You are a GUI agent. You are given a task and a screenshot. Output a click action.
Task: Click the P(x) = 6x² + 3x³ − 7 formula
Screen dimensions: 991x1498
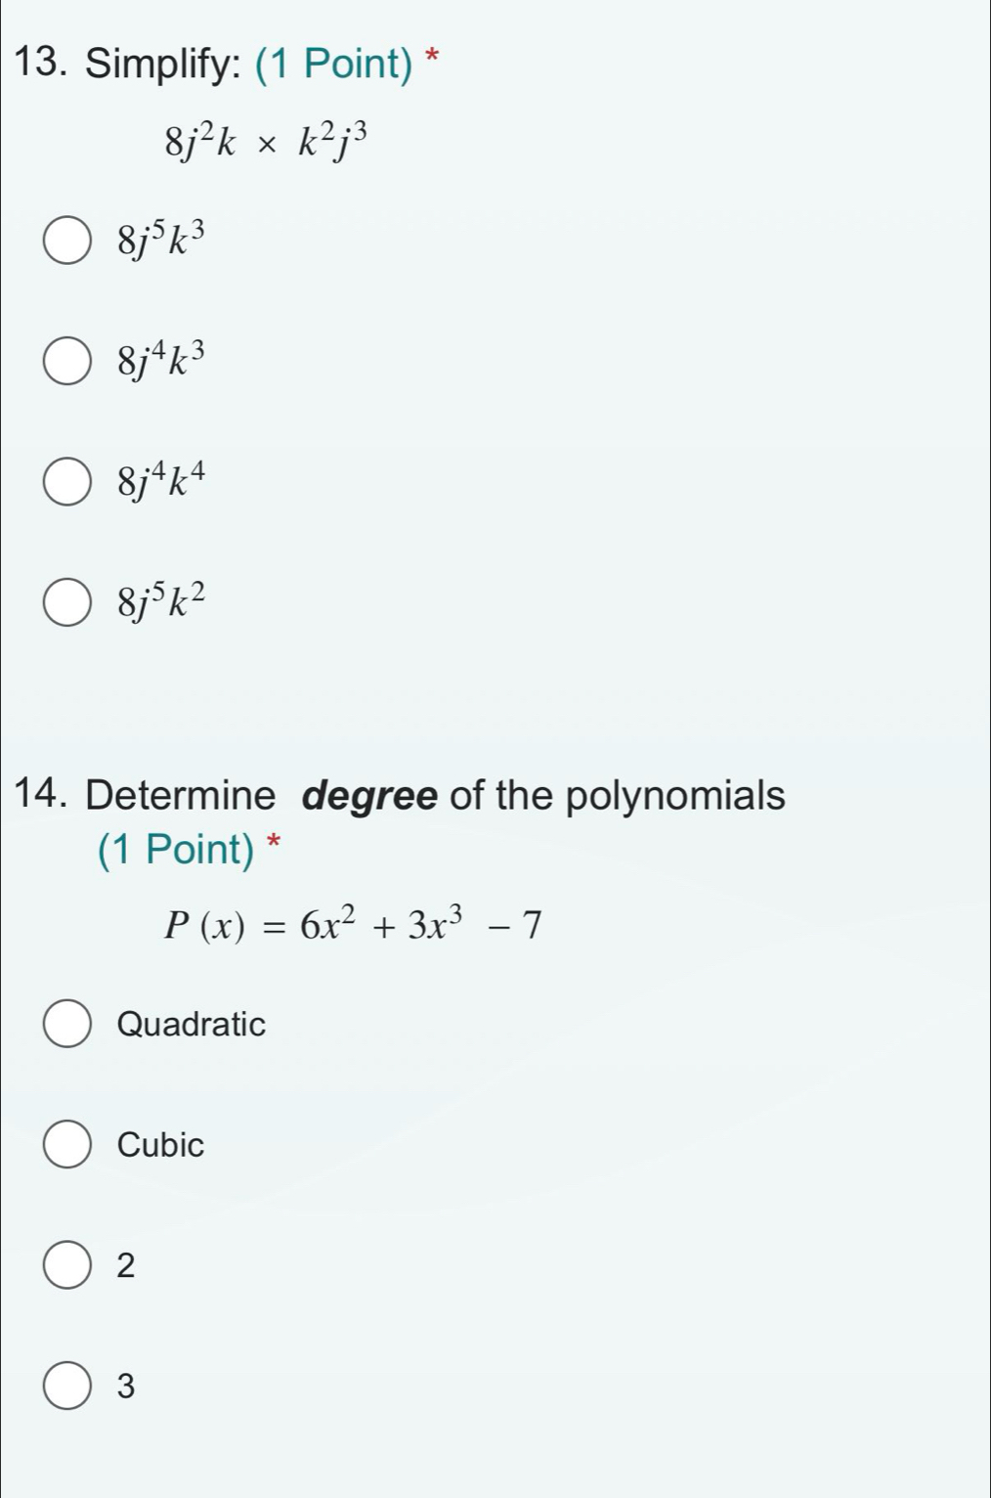[x=352, y=924]
